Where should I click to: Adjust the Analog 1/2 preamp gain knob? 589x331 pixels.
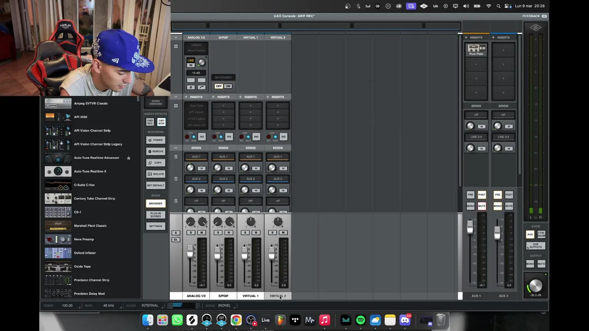(x=202, y=63)
